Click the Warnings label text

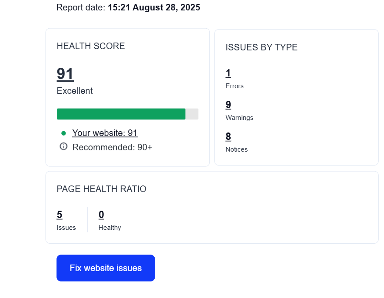[239, 118]
